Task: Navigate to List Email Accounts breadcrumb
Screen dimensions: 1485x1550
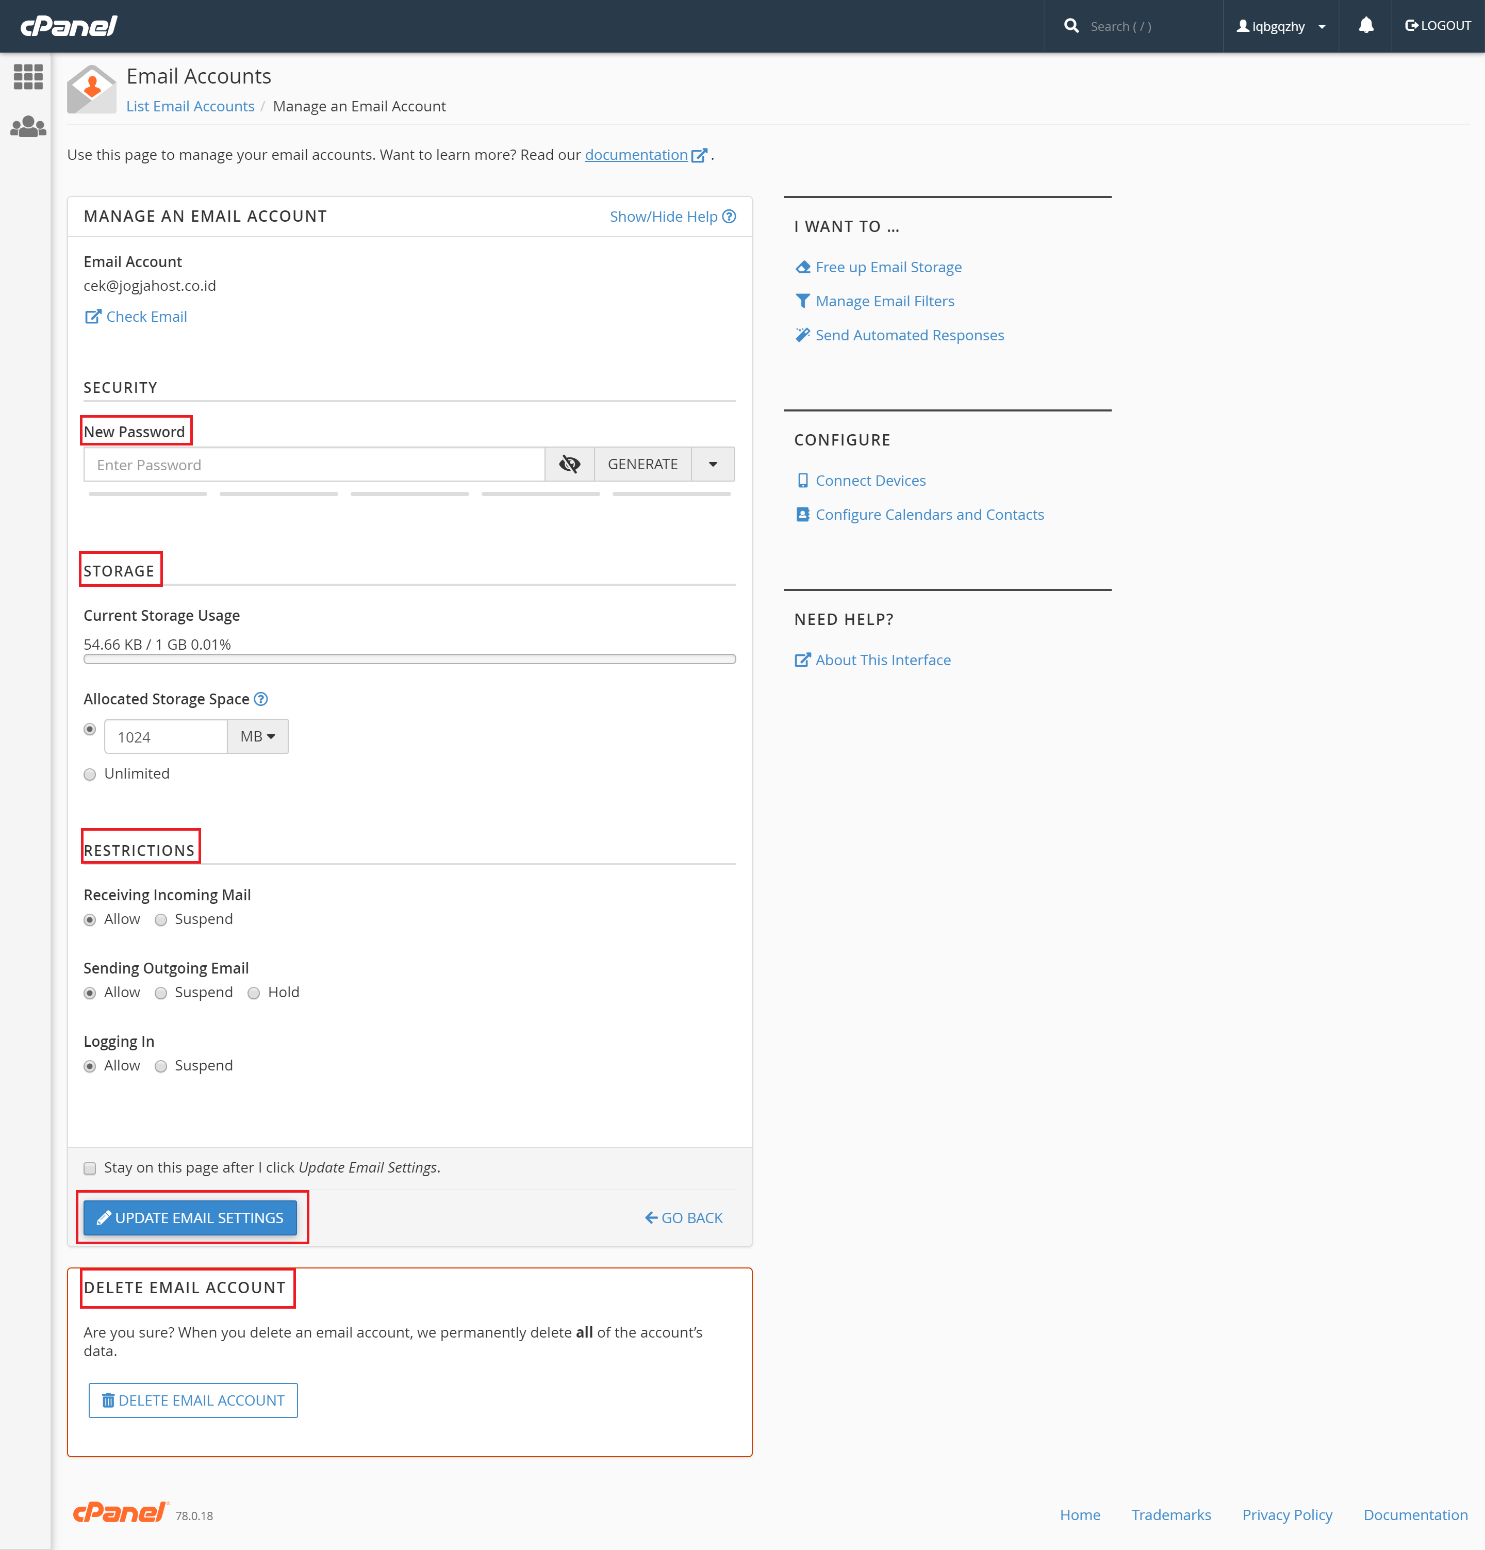Action: click(x=190, y=106)
